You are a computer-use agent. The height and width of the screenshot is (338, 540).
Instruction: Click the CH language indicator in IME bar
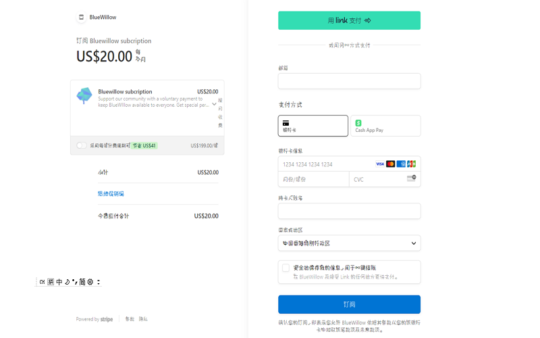pyautogui.click(x=42, y=282)
